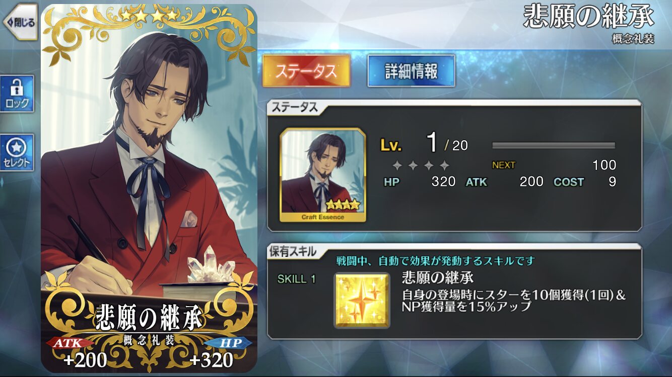Click the experience progress bar

coord(554,146)
